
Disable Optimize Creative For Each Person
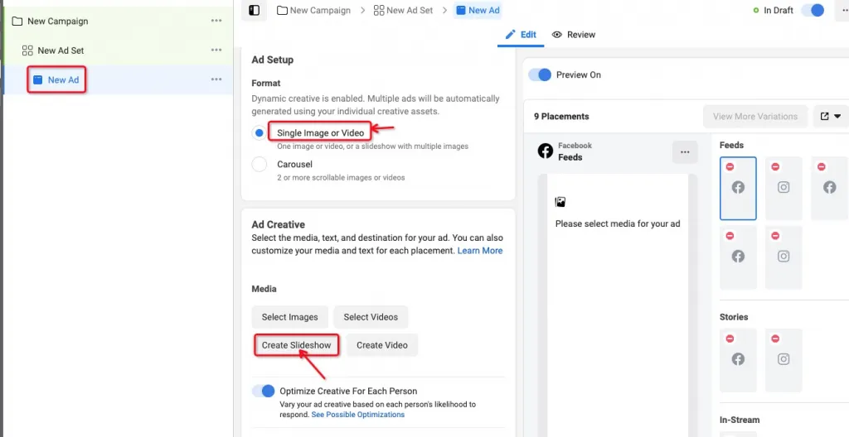(264, 391)
